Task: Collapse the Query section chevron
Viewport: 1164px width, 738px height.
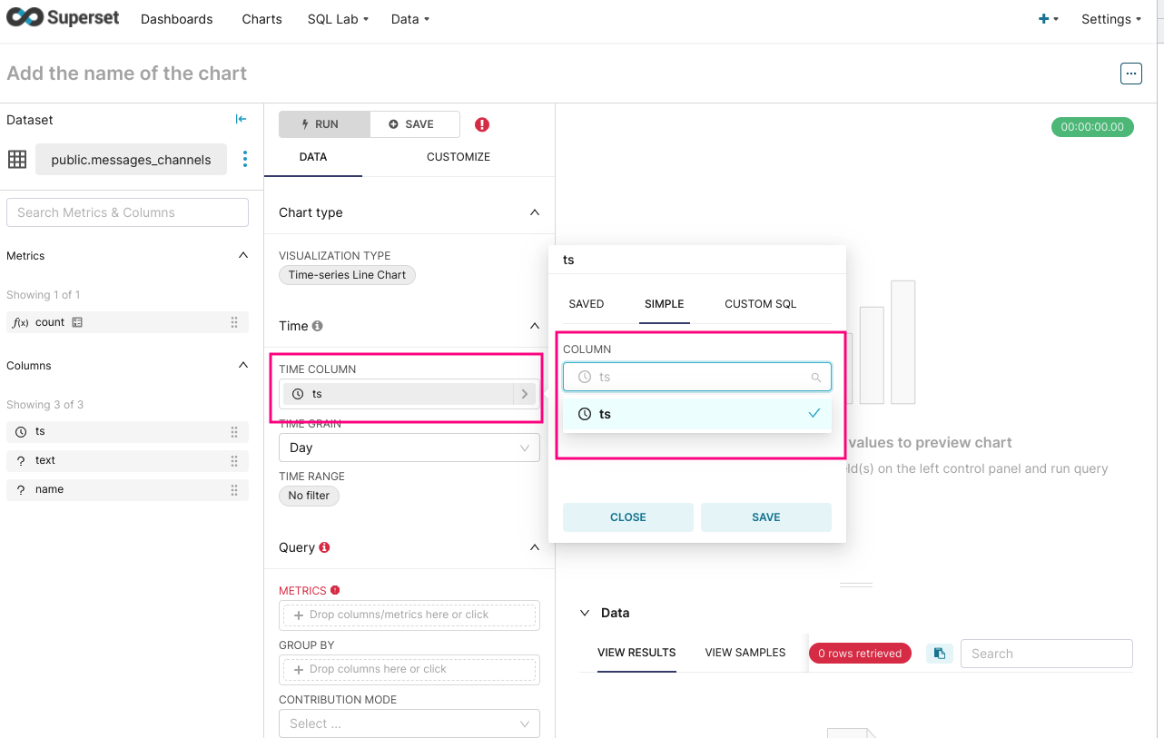Action: pyautogui.click(x=534, y=547)
